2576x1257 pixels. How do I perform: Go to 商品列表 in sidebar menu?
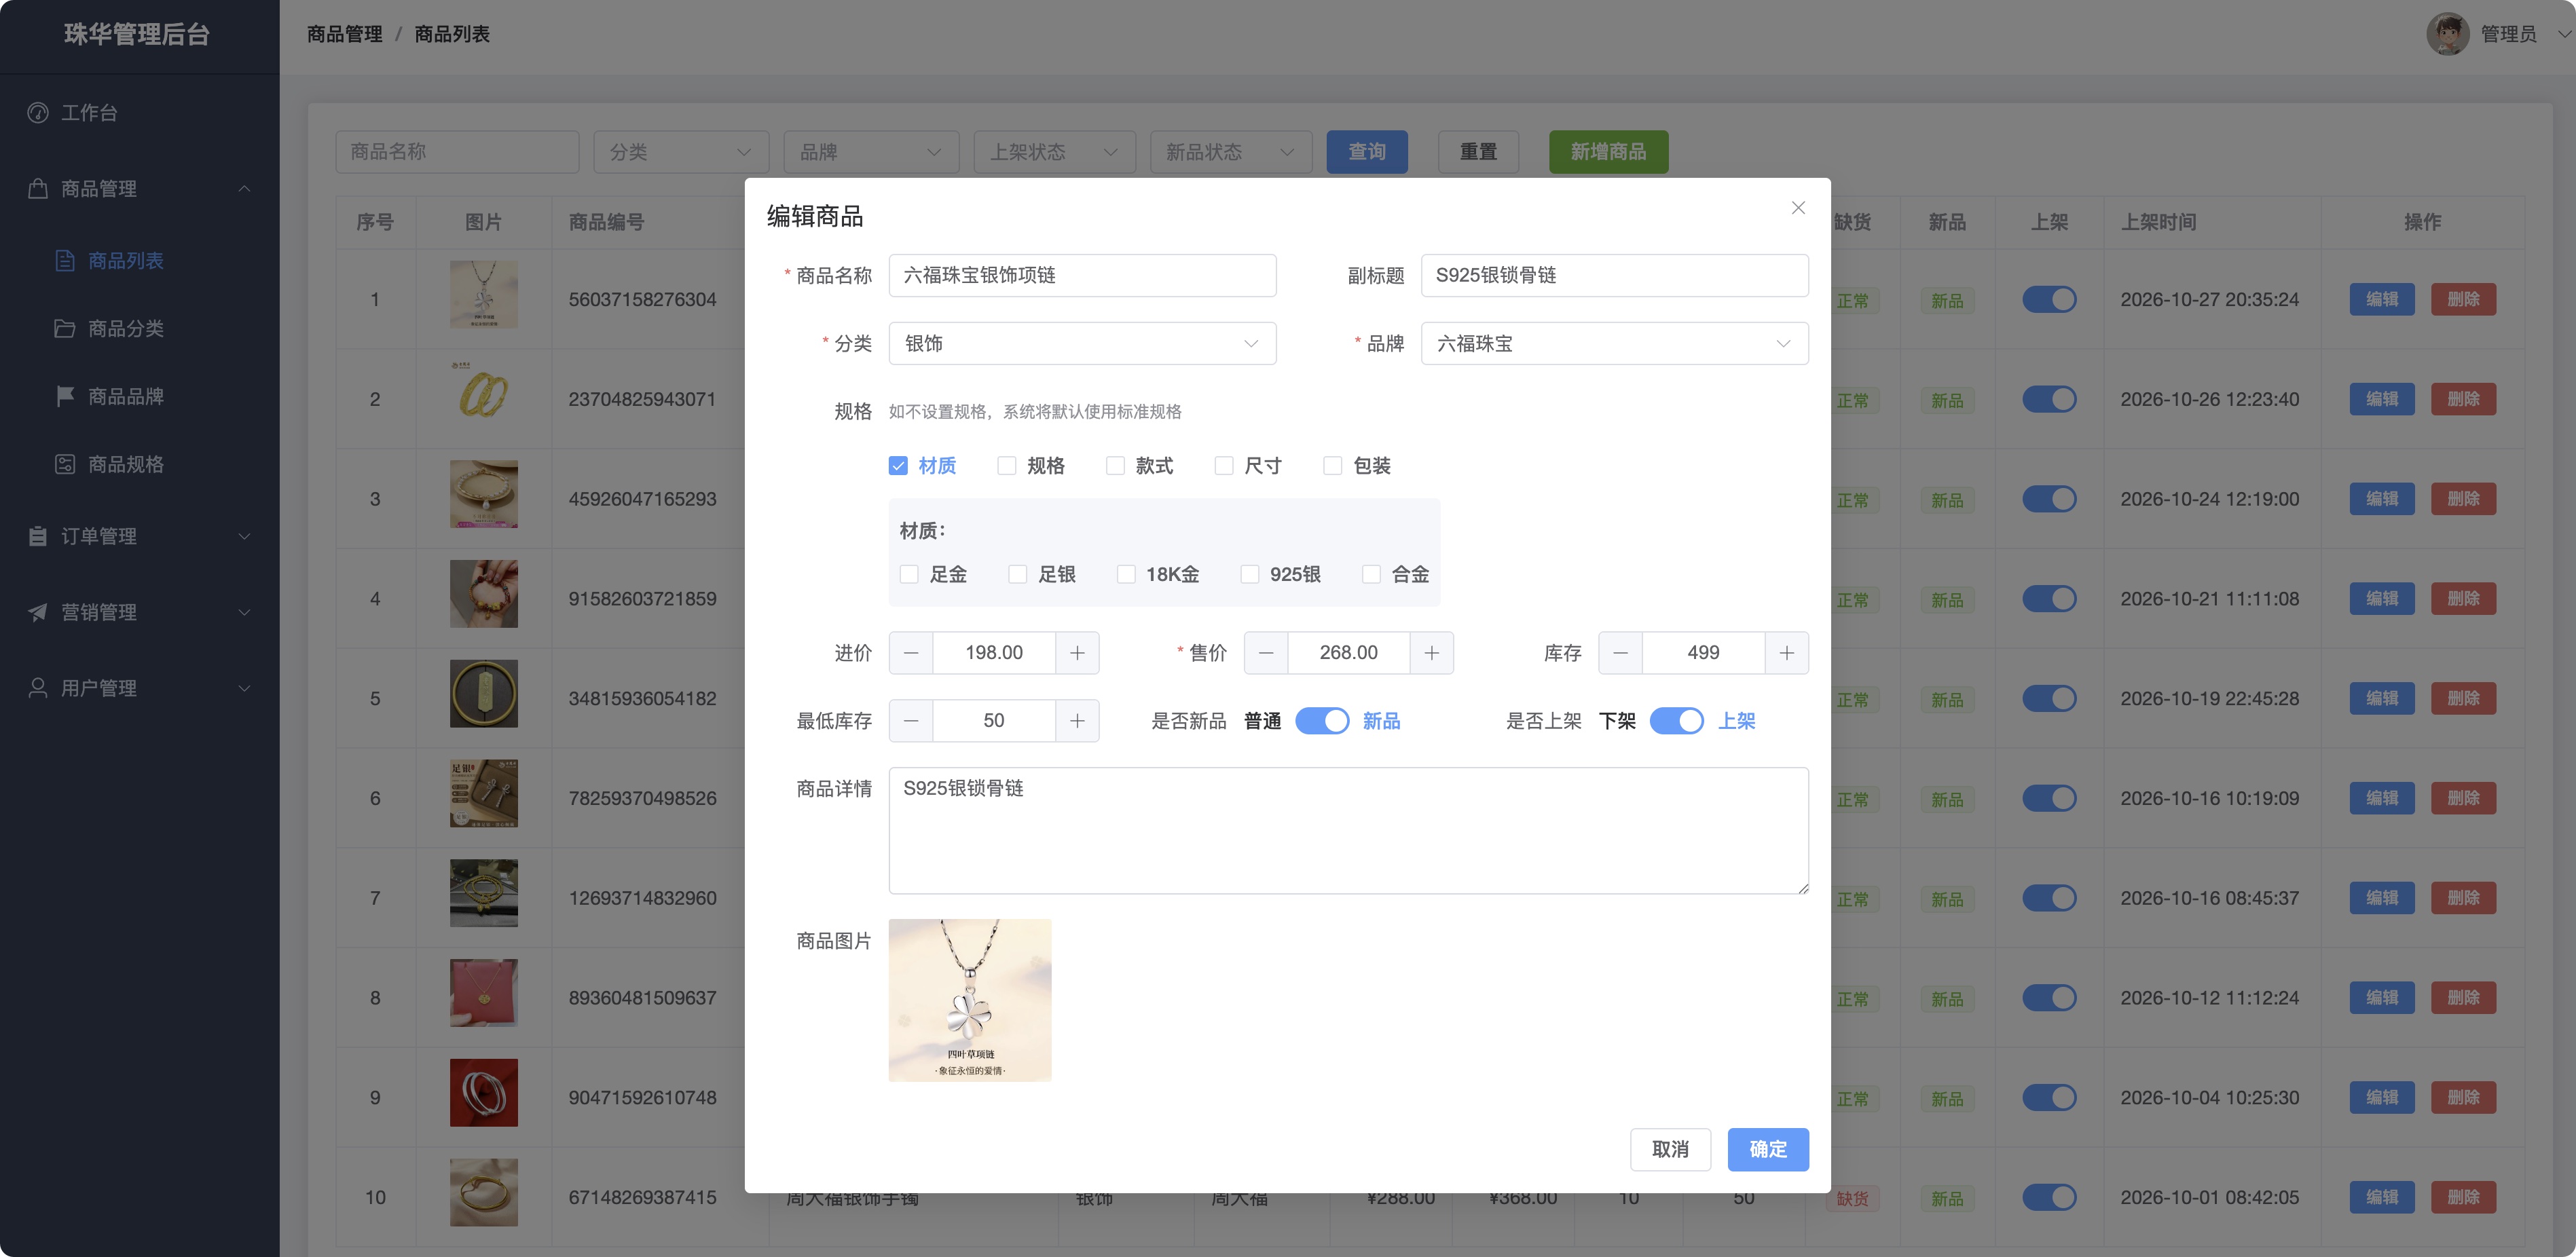point(126,261)
